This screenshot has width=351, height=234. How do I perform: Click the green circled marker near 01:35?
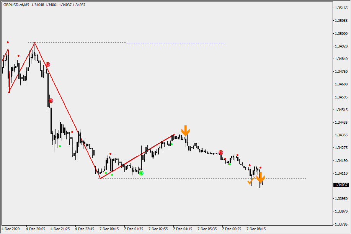[x=141, y=173]
